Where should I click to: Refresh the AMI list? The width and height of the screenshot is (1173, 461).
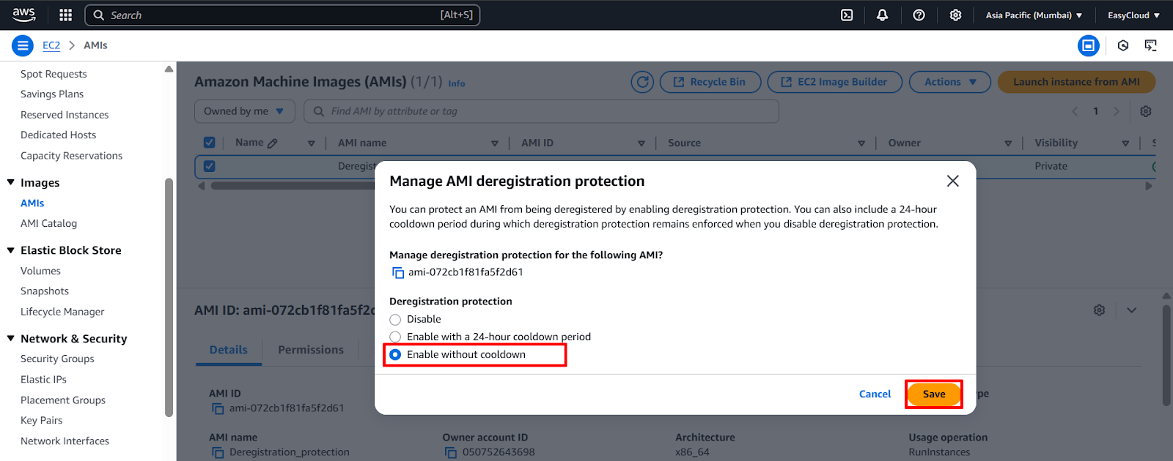tap(643, 82)
